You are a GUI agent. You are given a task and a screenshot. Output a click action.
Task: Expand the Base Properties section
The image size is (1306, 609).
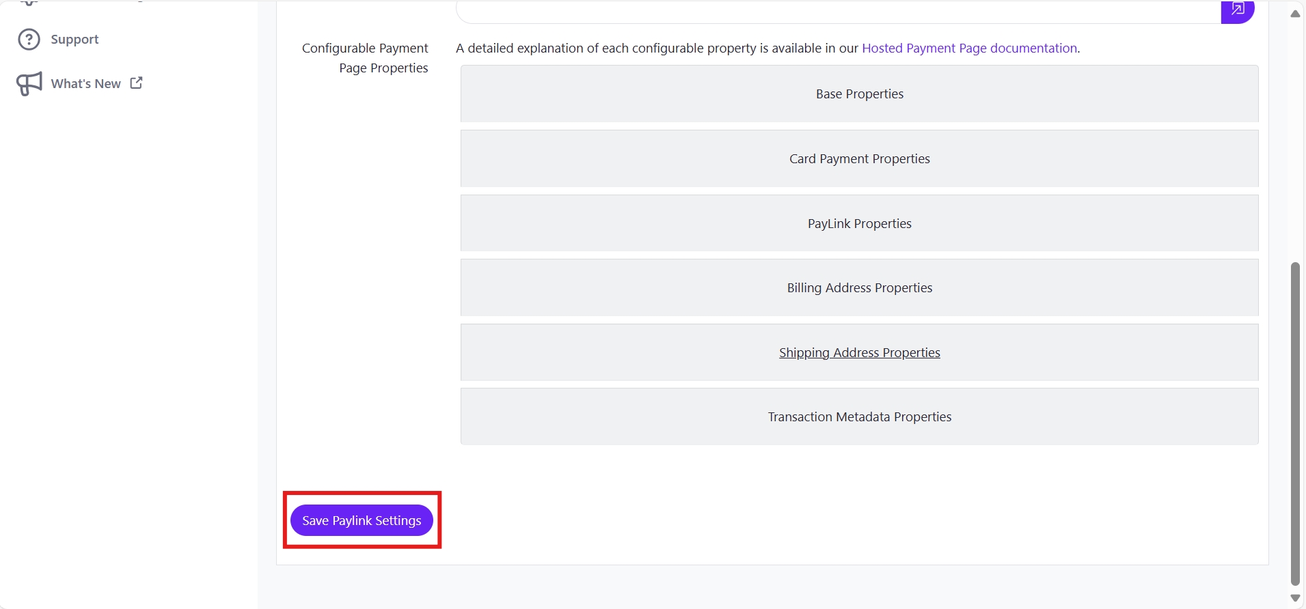pyautogui.click(x=859, y=94)
